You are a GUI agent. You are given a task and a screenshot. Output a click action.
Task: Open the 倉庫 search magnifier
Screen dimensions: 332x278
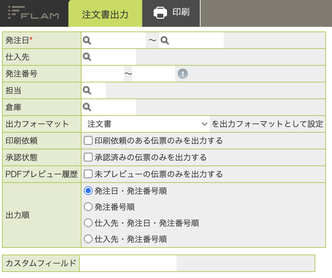(87, 107)
